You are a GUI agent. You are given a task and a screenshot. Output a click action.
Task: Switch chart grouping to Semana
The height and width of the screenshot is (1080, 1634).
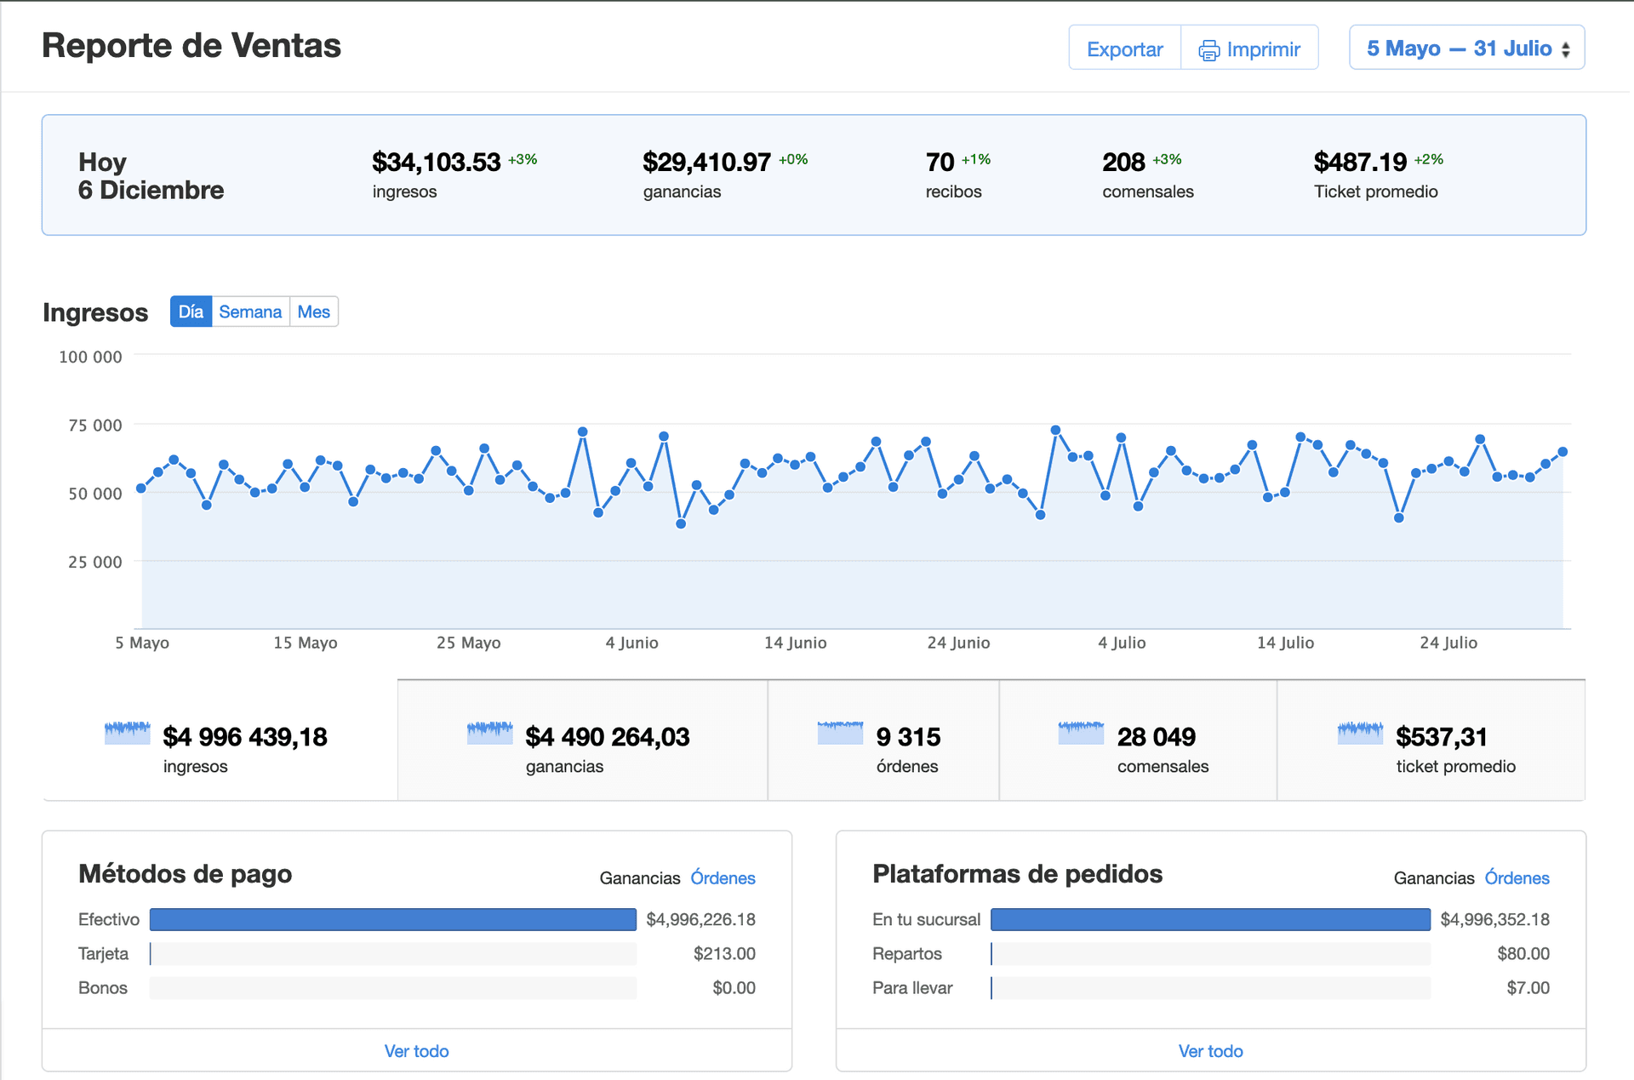tap(250, 311)
